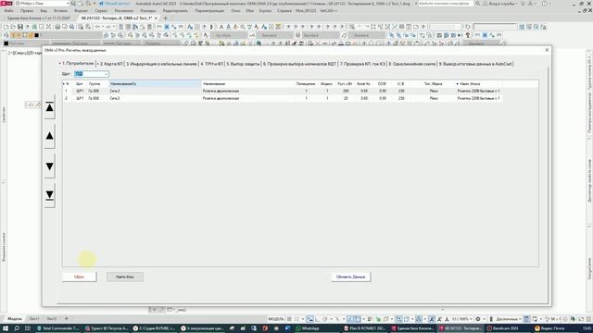Select the cell with power value 200
Viewport: 593px width, 333px height.
pyautogui.click(x=346, y=91)
